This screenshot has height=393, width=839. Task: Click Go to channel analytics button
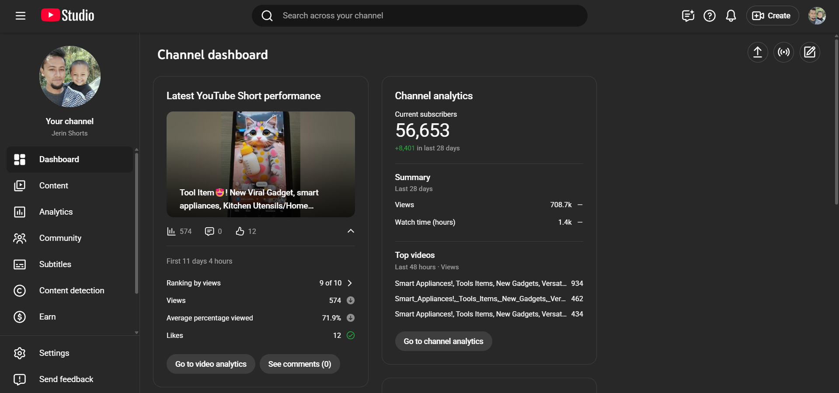tap(443, 341)
